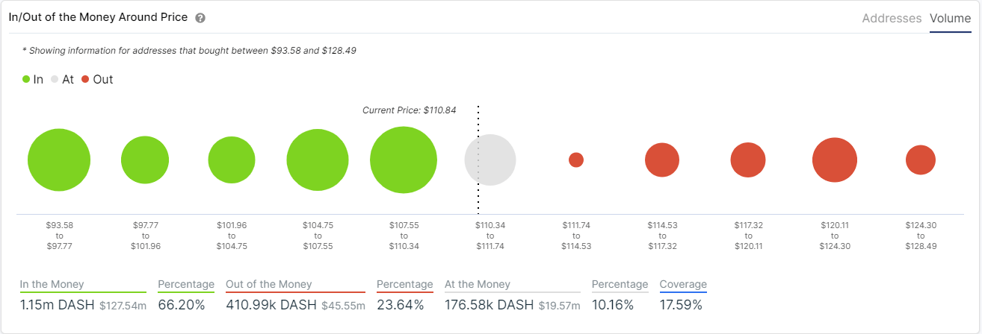Click the $93.58 to $97.77 axis label
The width and height of the screenshot is (982, 334).
click(59, 235)
